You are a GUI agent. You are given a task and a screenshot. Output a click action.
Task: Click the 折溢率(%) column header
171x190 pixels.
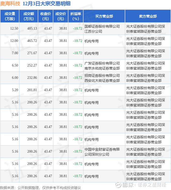point(76,16)
